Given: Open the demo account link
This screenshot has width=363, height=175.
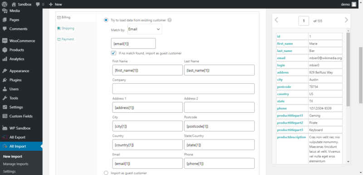Looking at the screenshot, I should (345, 4).
